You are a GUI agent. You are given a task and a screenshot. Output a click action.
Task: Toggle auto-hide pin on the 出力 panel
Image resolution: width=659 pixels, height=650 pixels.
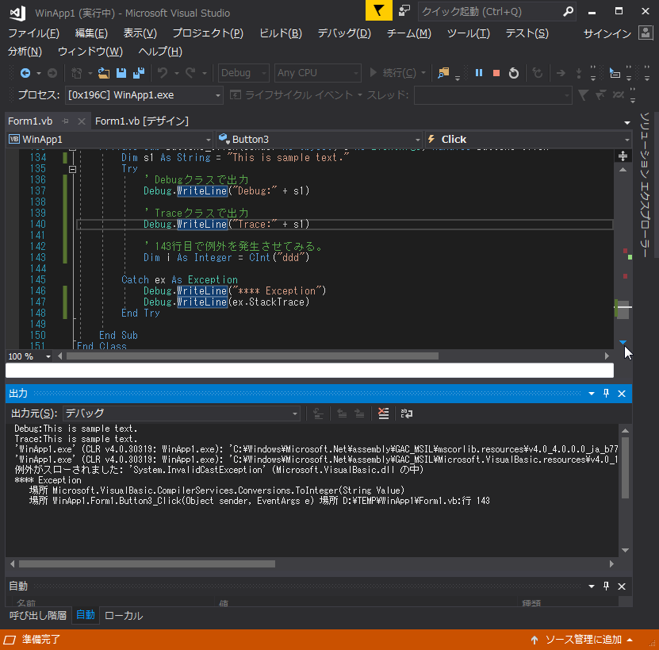pyautogui.click(x=607, y=394)
